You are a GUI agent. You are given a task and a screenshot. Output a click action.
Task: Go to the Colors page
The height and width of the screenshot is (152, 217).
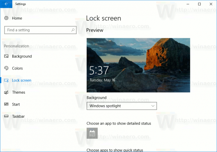17,68
